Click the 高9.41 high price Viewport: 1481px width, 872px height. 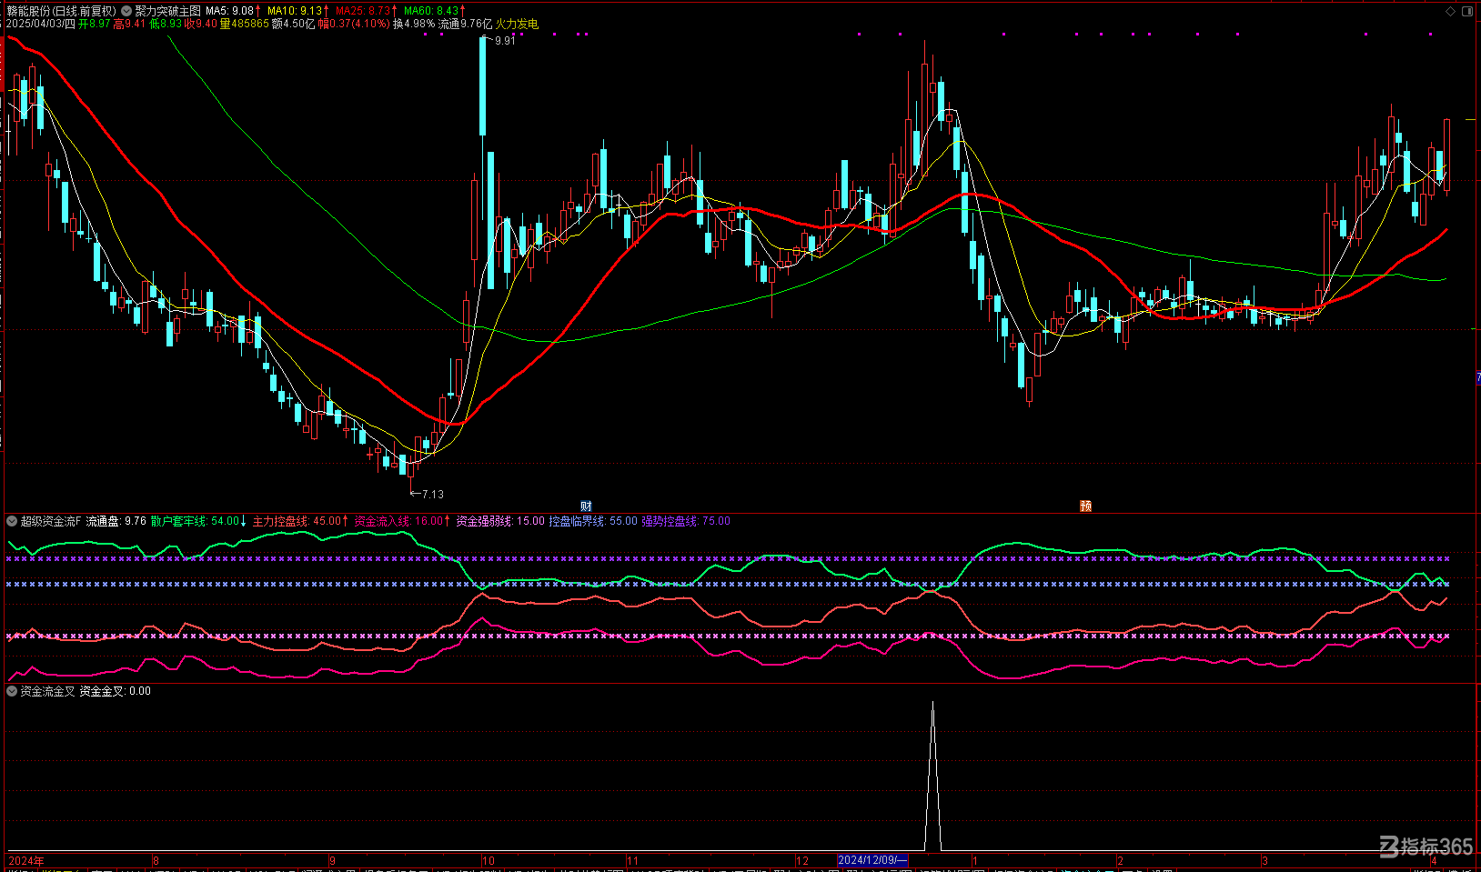130,24
